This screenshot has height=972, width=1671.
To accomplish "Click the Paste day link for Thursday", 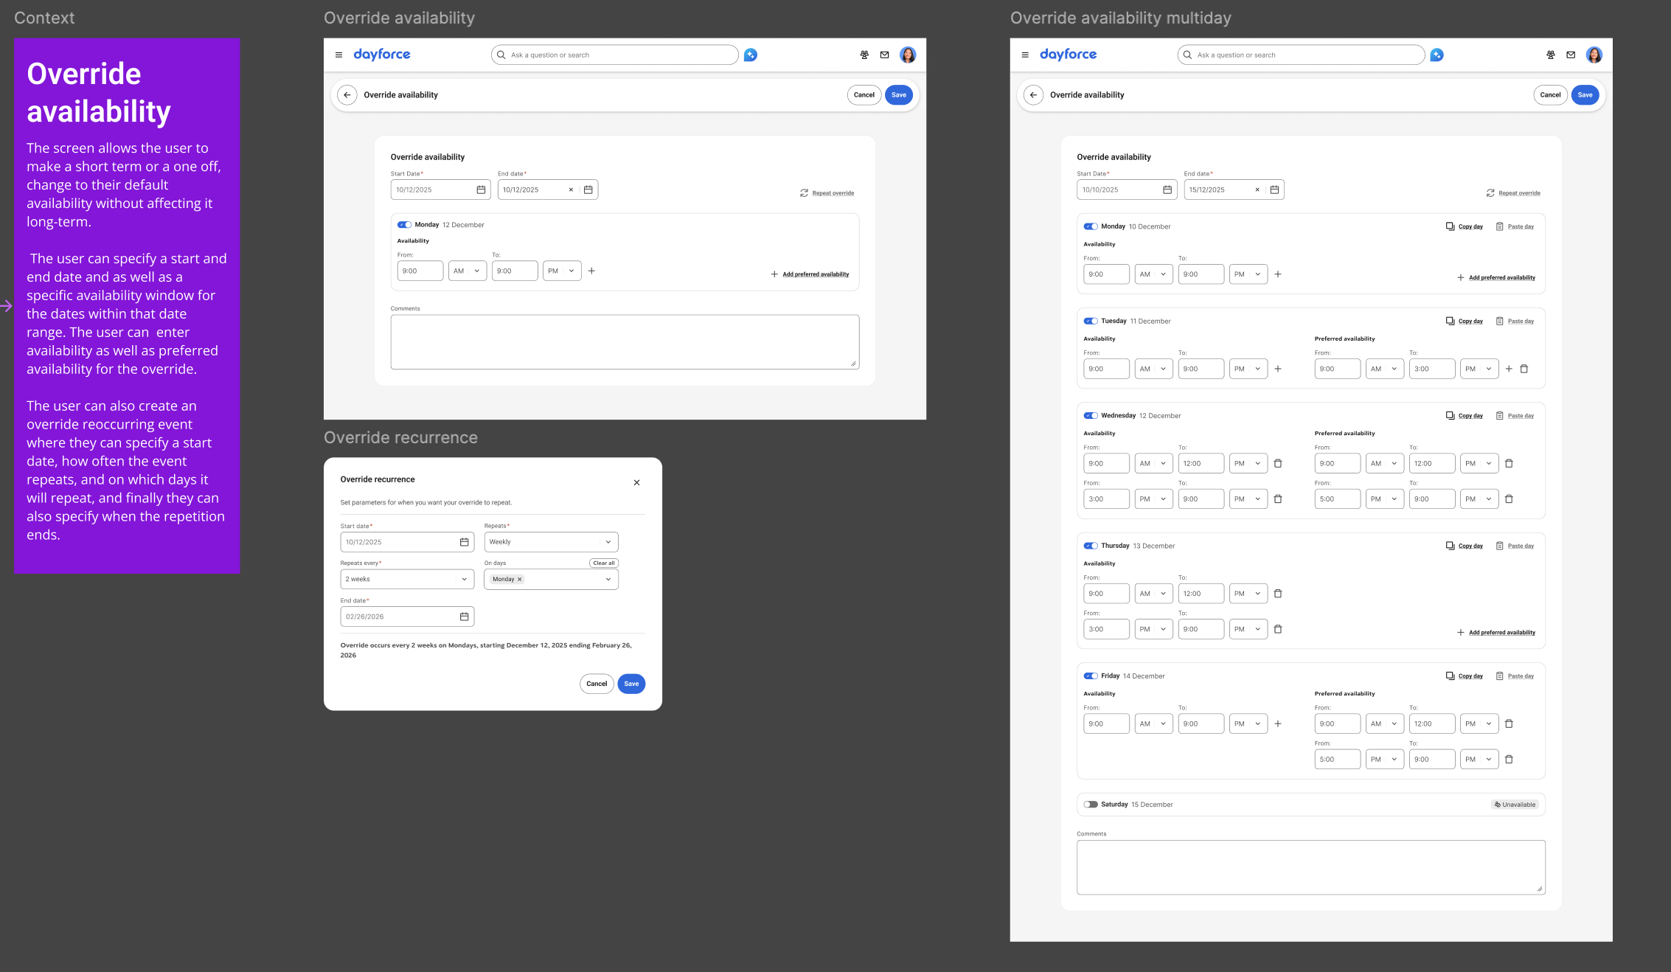I will [1520, 546].
